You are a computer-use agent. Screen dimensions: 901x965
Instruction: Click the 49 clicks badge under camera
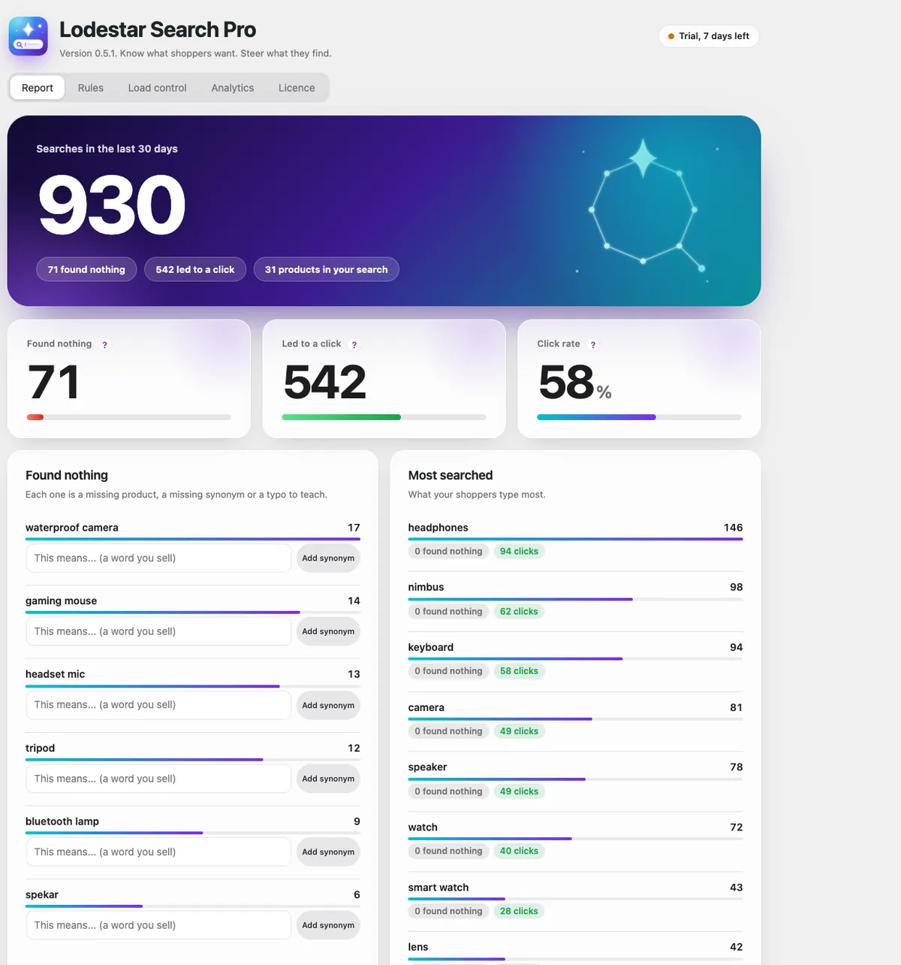pyautogui.click(x=519, y=731)
